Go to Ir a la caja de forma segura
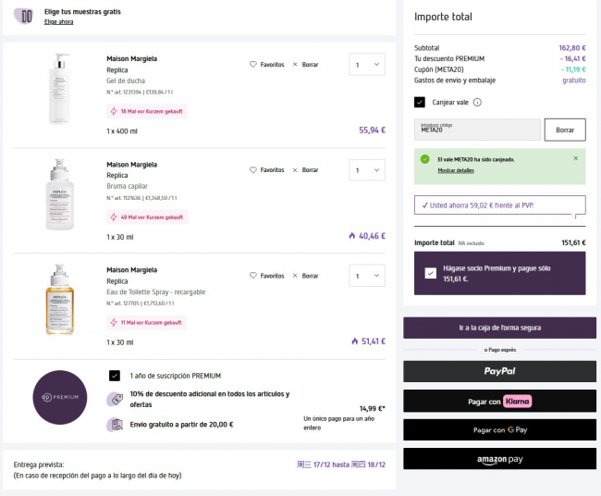The width and height of the screenshot is (601, 496). click(x=499, y=328)
